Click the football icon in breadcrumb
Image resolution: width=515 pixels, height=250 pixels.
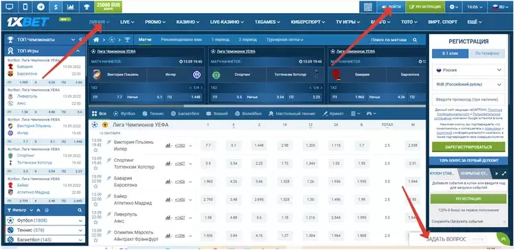[x=112, y=40]
